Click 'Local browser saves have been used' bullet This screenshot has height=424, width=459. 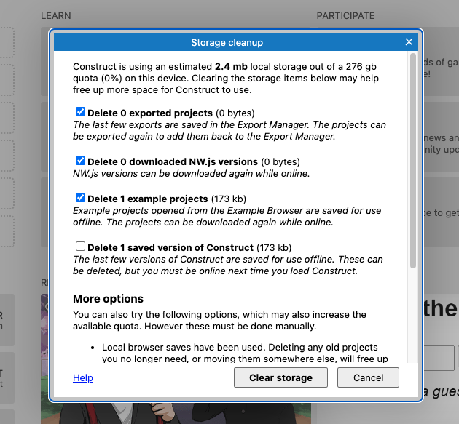245,353
